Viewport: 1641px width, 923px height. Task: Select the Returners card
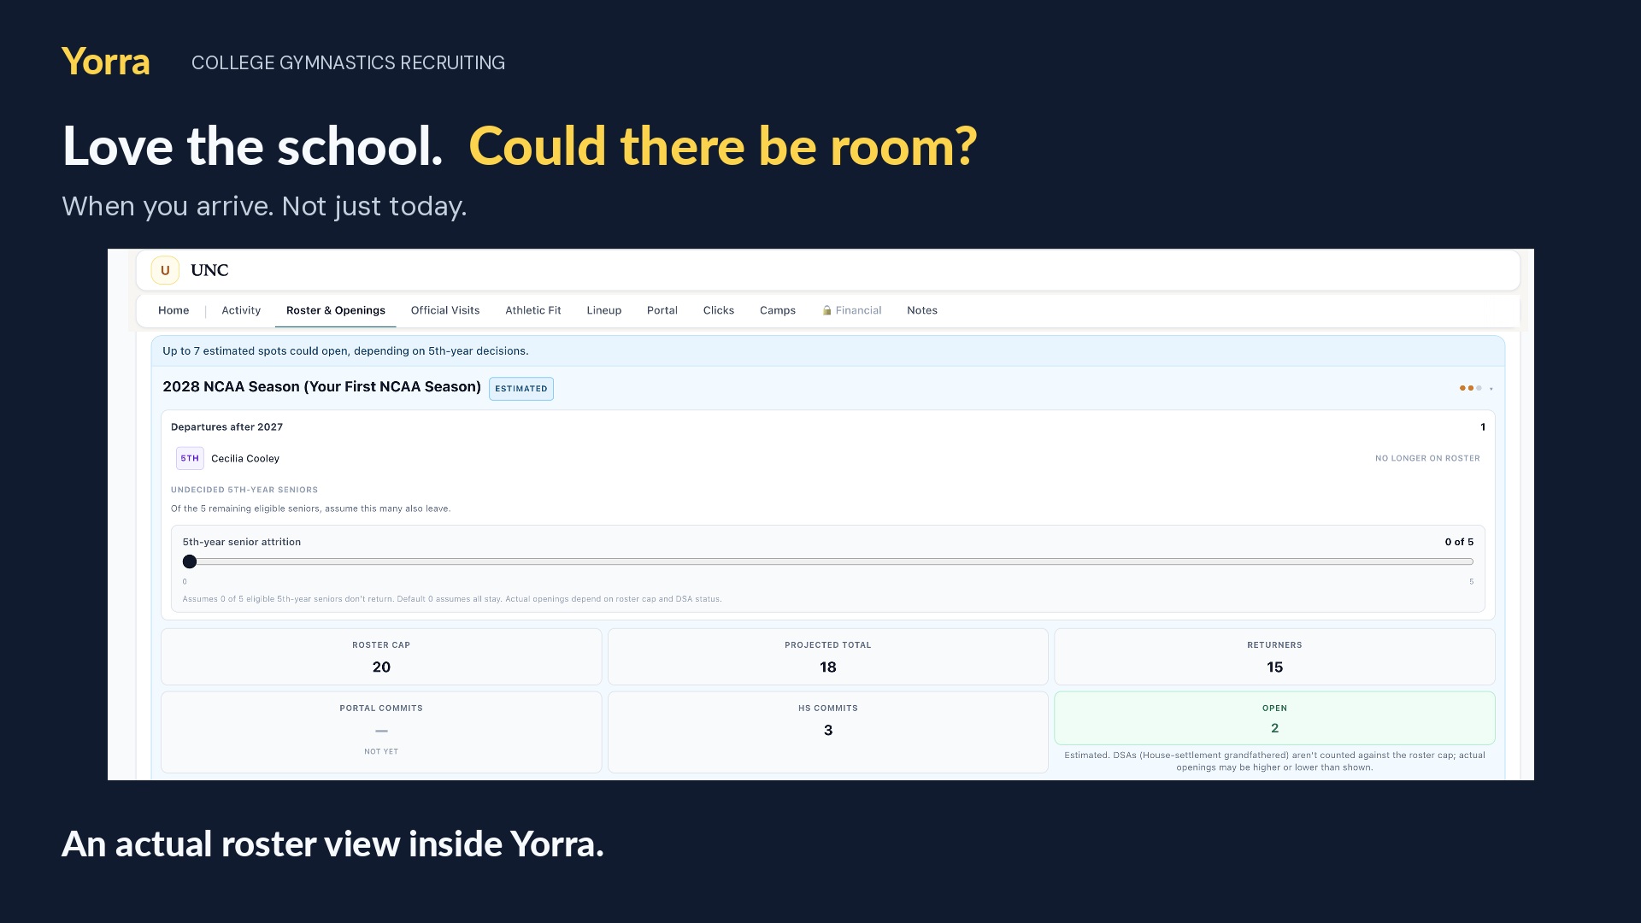pyautogui.click(x=1274, y=656)
